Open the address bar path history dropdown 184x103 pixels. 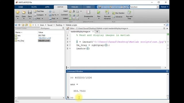(x=164, y=25)
